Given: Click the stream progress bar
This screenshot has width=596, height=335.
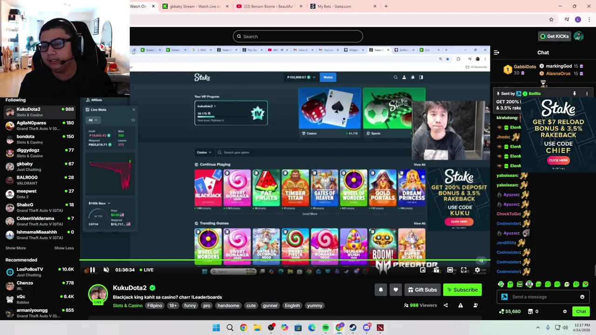Looking at the screenshot, I should point(285,261).
